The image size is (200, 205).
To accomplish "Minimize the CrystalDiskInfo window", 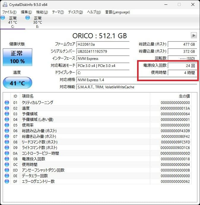I will pos(166,4).
